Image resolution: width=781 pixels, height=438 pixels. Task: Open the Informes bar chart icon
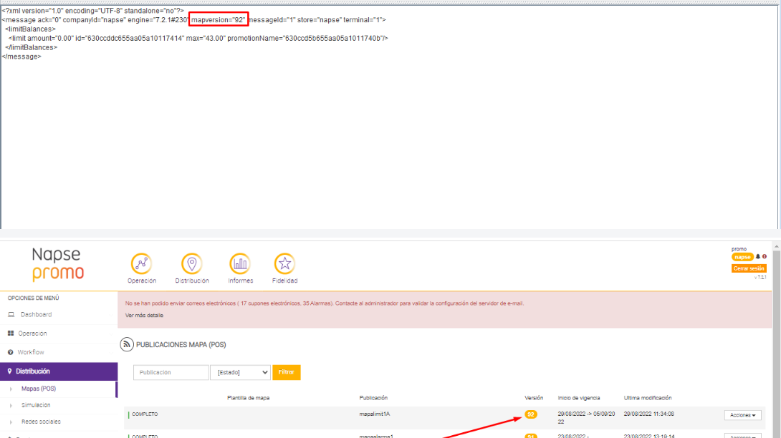[240, 264]
